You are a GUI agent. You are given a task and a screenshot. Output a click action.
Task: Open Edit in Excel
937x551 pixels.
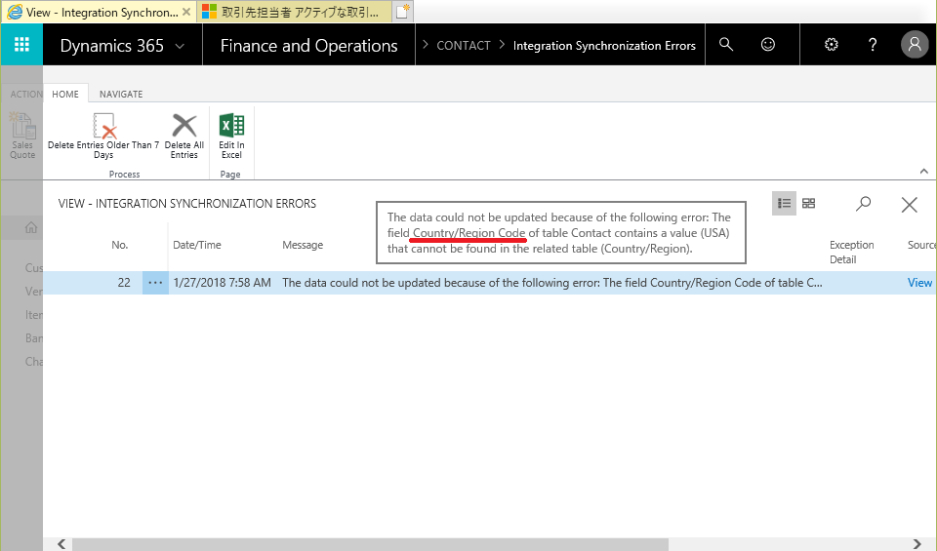click(231, 135)
